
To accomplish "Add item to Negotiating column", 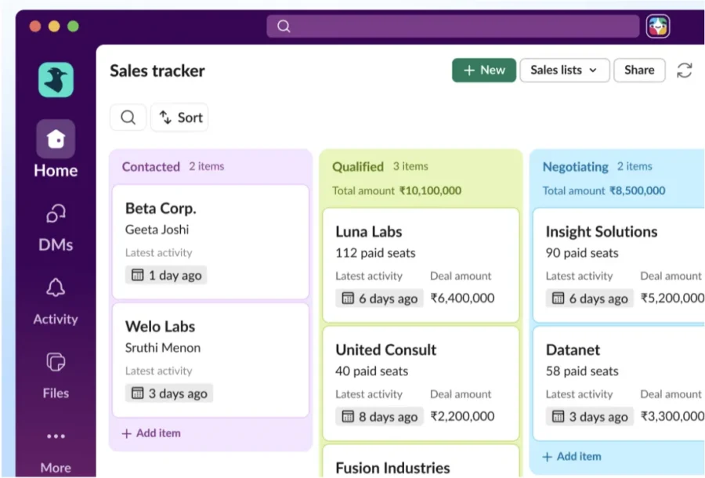I will (x=572, y=456).
